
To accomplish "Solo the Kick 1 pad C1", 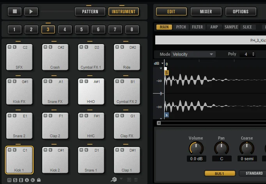I will click(x=14, y=150).
